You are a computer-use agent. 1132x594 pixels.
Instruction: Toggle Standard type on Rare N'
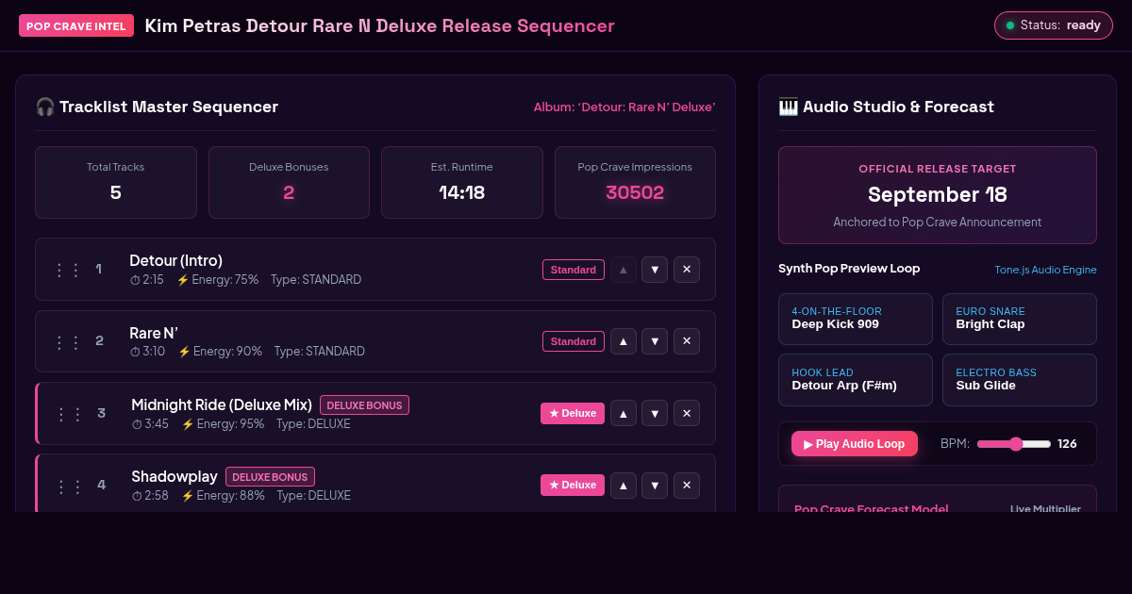click(x=574, y=341)
